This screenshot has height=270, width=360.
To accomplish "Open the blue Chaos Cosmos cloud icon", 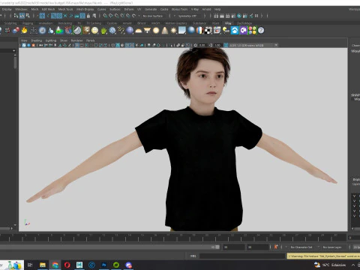I will tap(235, 31).
